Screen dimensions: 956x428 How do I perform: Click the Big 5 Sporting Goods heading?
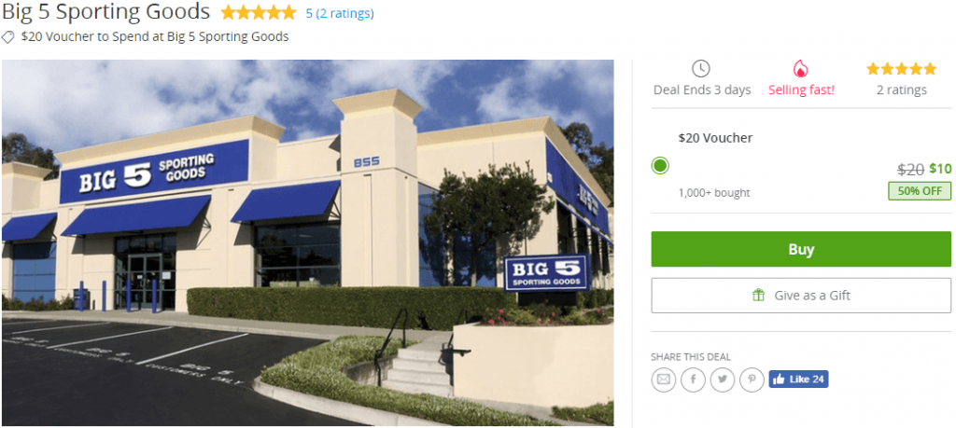[x=106, y=11]
